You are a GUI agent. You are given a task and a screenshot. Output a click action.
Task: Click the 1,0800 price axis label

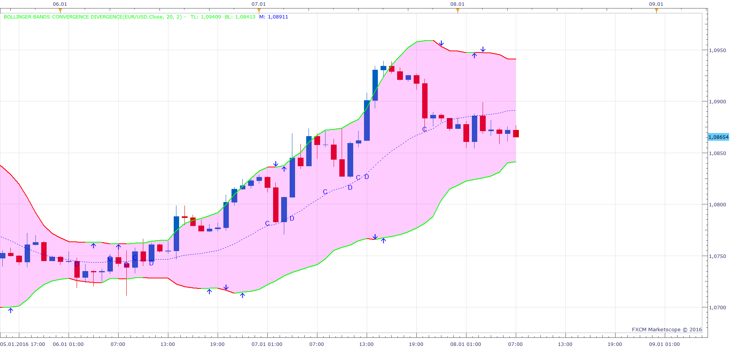pos(717,205)
